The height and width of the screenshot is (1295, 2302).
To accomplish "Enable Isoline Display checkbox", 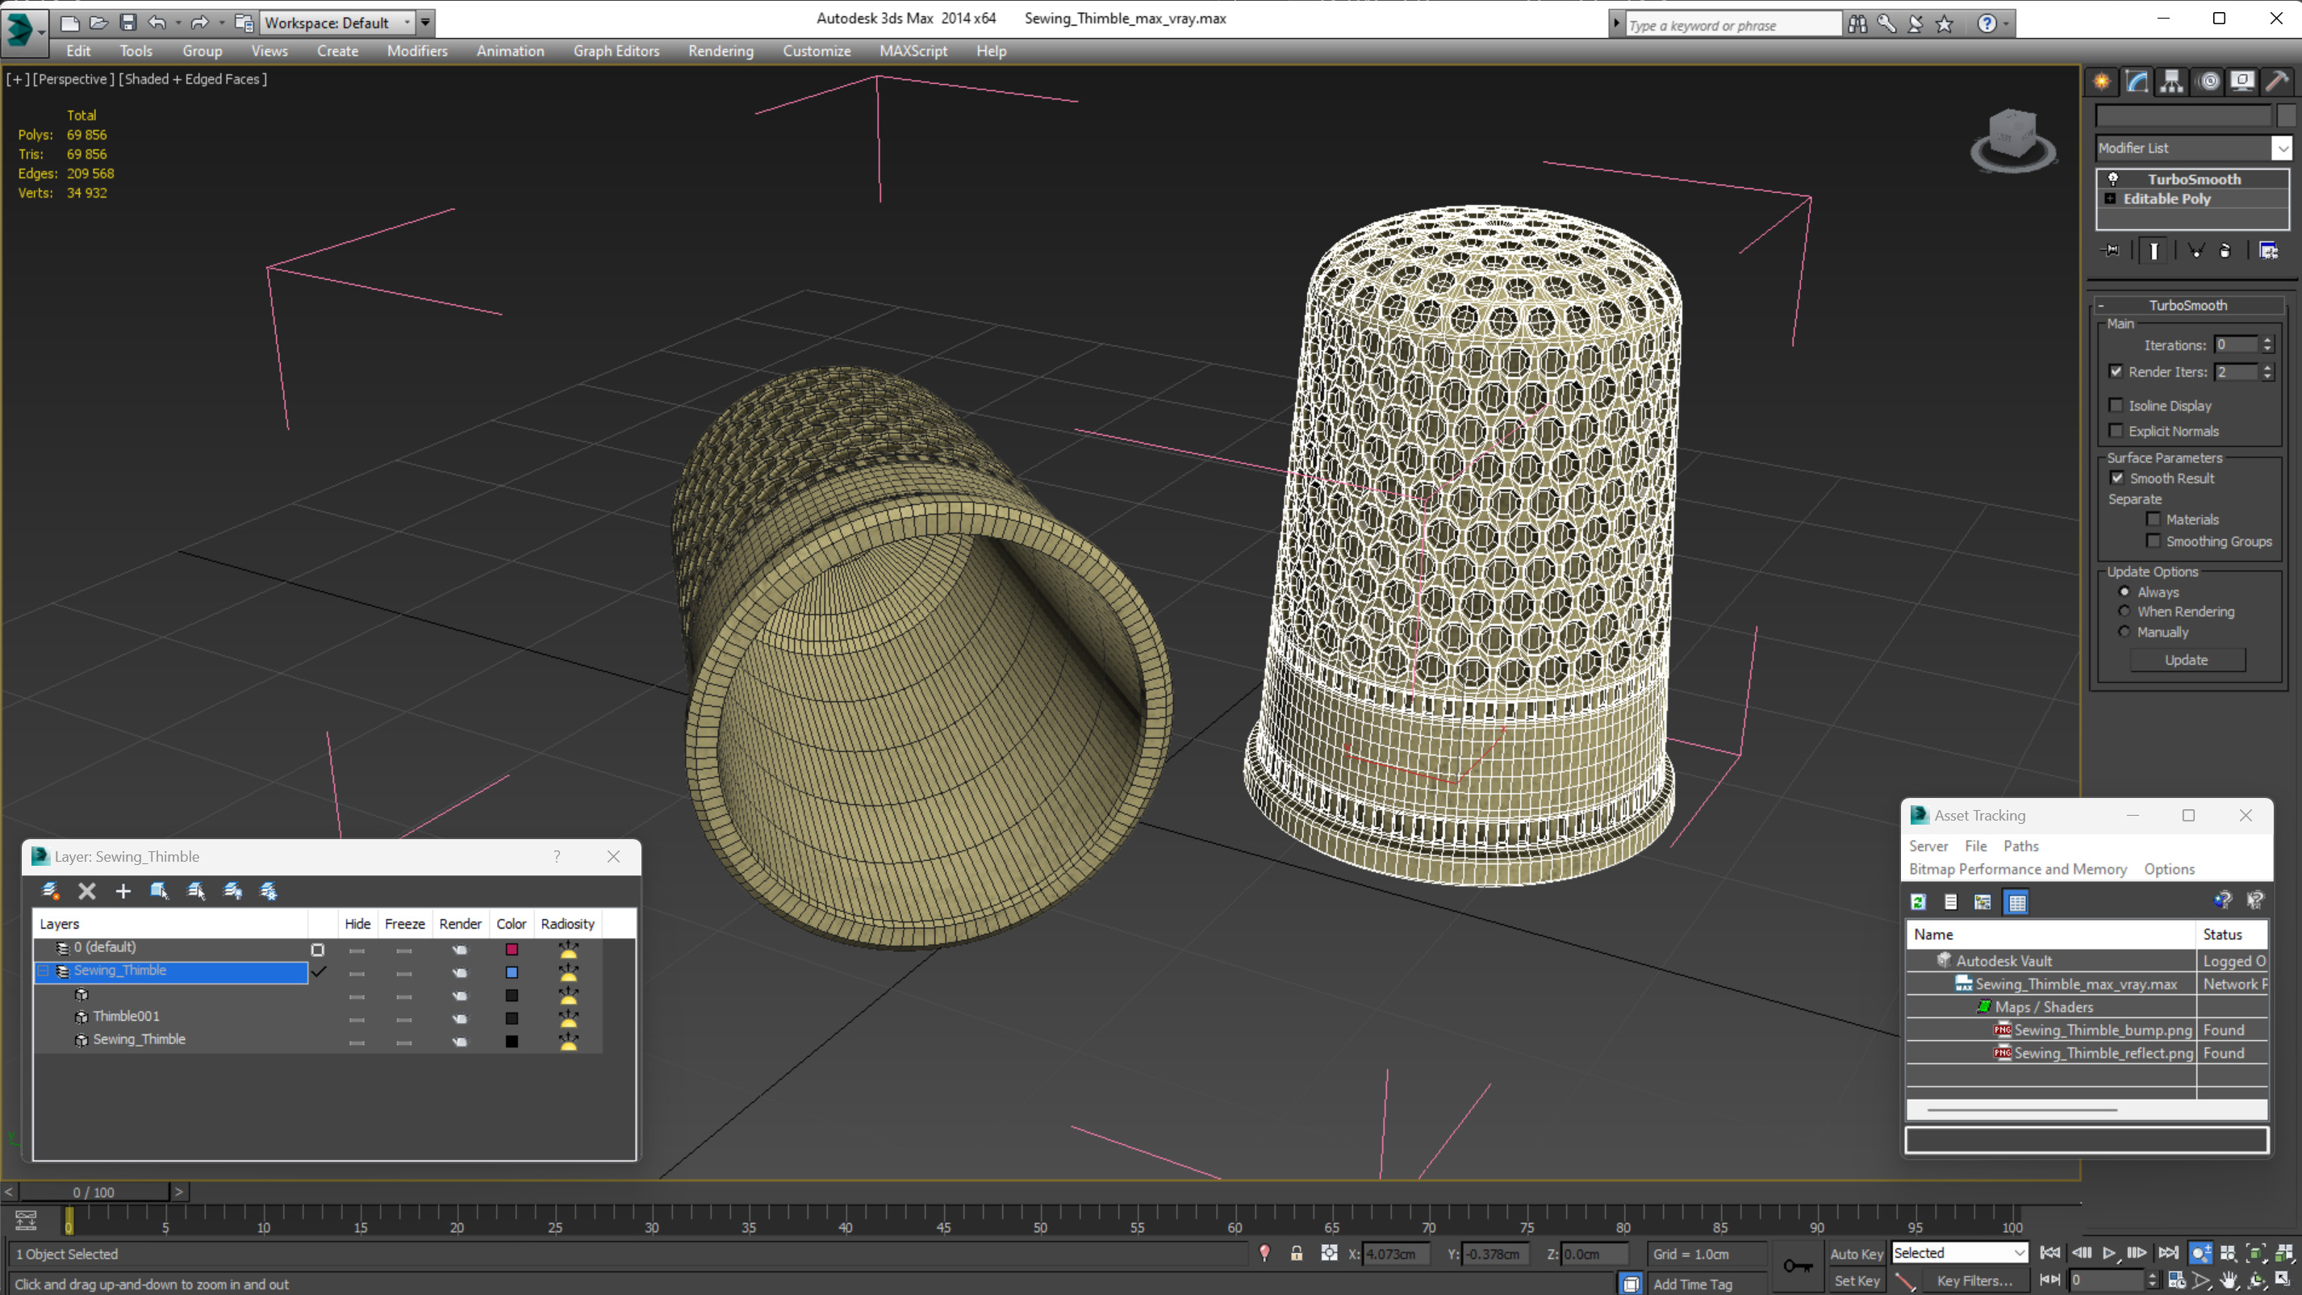I will [2116, 406].
